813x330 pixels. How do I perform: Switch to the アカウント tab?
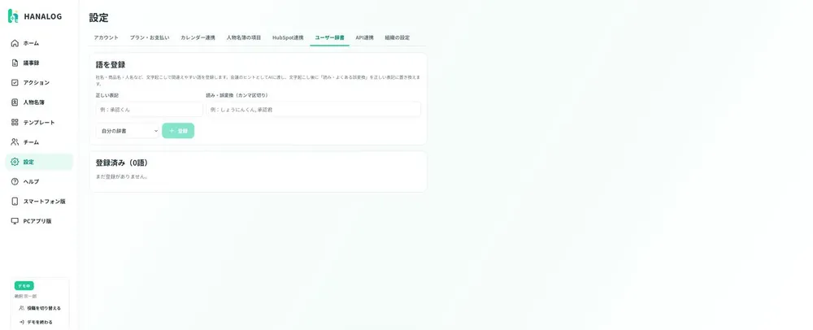coord(106,38)
